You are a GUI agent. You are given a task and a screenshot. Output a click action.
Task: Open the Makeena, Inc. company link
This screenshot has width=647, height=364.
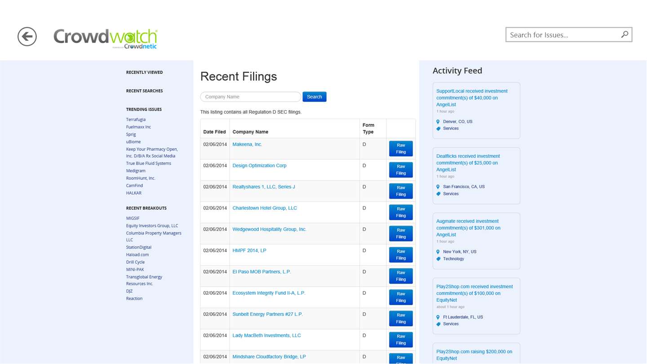(x=247, y=144)
